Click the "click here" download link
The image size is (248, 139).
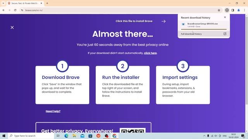(150, 53)
